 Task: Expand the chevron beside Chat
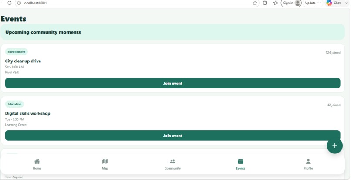(x=347, y=3)
